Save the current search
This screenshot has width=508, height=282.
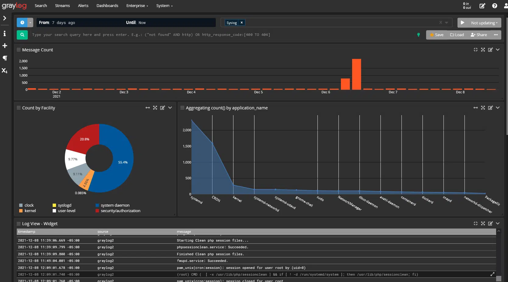point(436,35)
